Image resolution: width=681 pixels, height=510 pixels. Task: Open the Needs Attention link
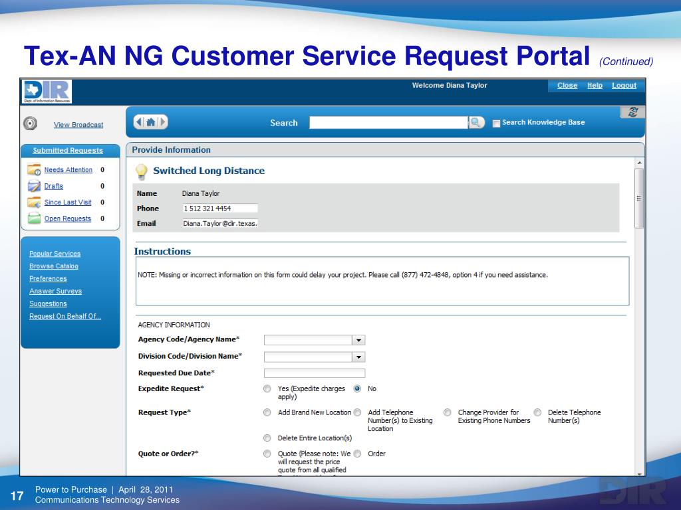click(x=68, y=170)
